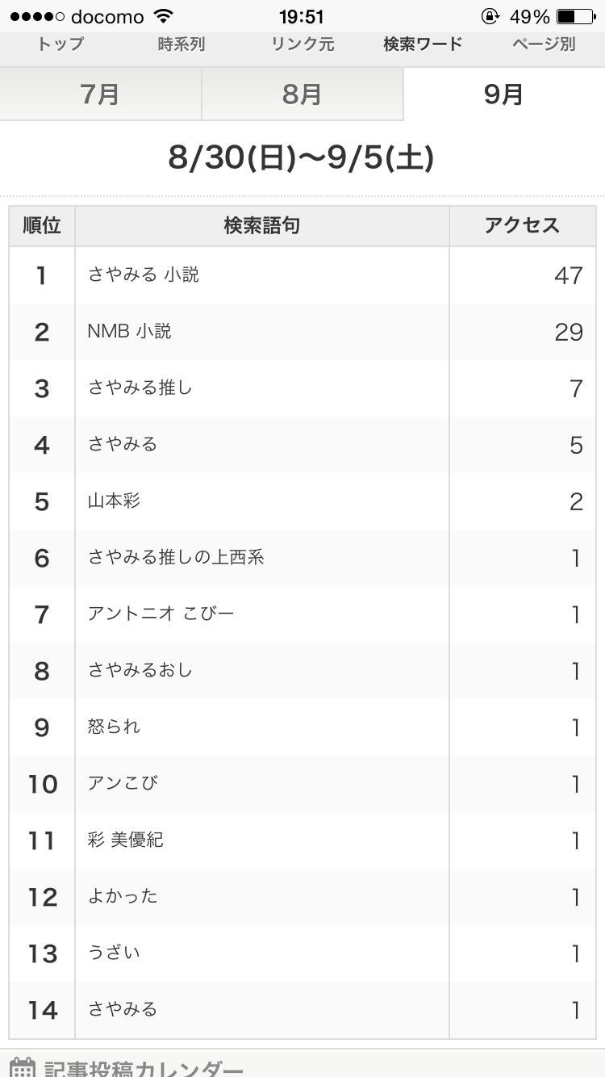The image size is (605, 1077).
Task: Tap the アクセス column header
Action: (522, 226)
